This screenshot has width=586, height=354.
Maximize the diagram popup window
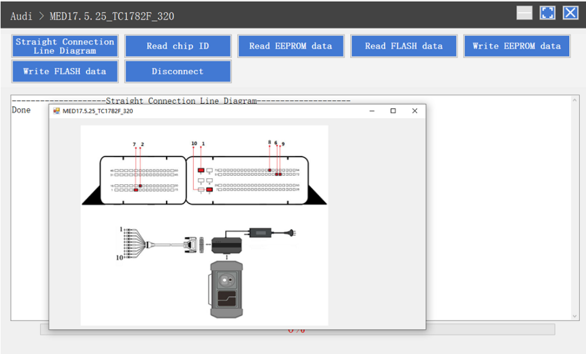tap(393, 111)
